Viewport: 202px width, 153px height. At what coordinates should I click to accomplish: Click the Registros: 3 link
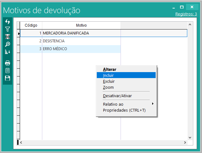(x=186, y=14)
